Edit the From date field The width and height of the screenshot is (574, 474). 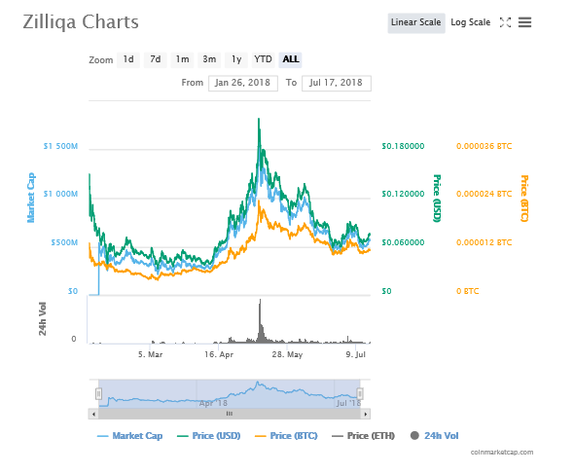pyautogui.click(x=243, y=83)
